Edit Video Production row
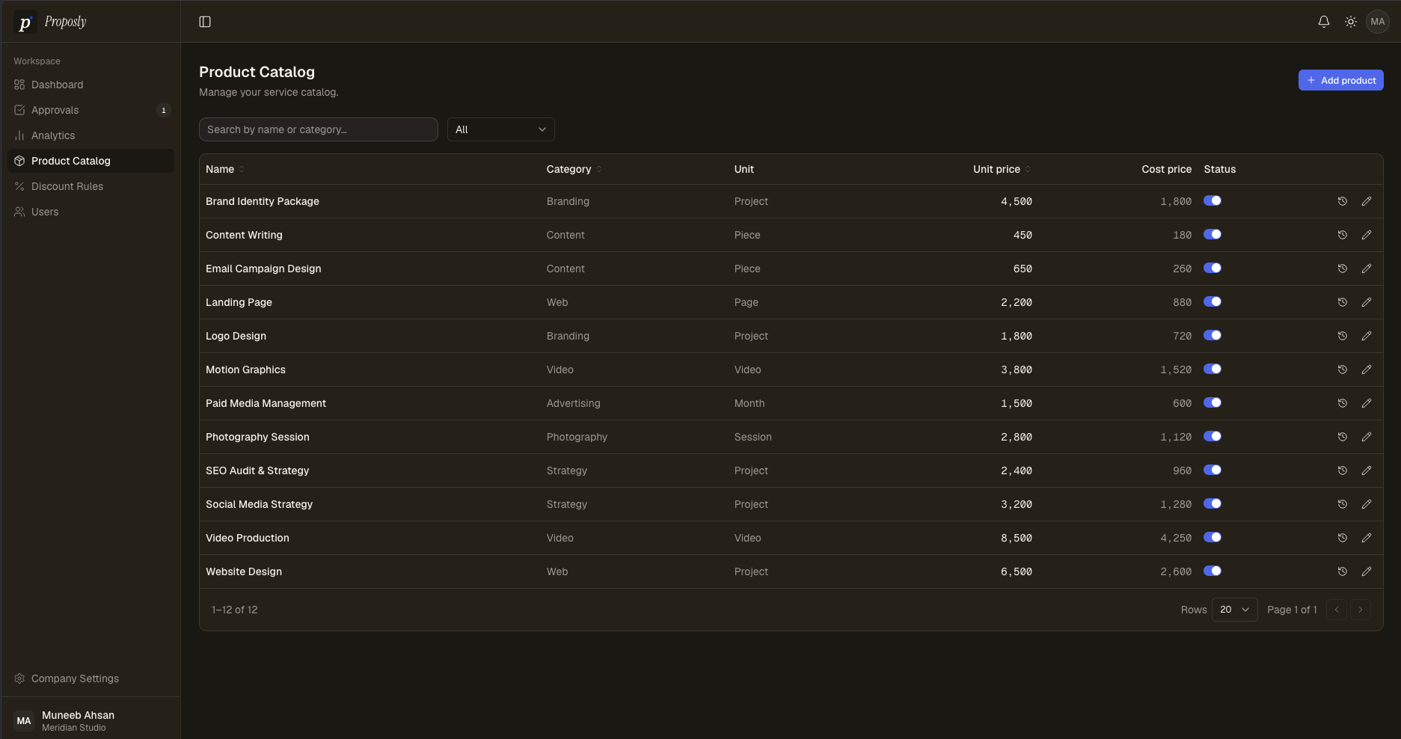Viewport: 1401px width, 739px height. tap(1367, 538)
